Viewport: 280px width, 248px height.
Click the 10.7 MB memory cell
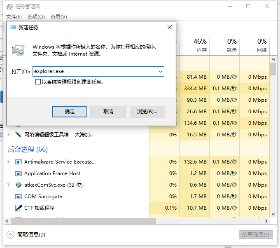pos(194,208)
